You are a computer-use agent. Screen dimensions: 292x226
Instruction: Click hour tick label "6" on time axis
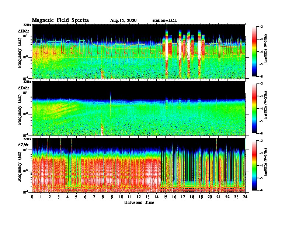85,197
